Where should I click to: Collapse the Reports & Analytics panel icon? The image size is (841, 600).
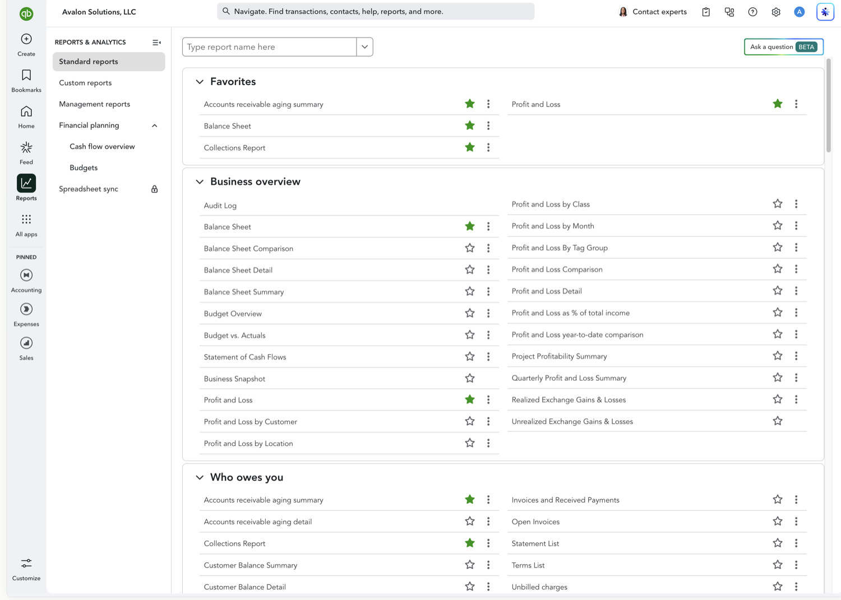[156, 43]
